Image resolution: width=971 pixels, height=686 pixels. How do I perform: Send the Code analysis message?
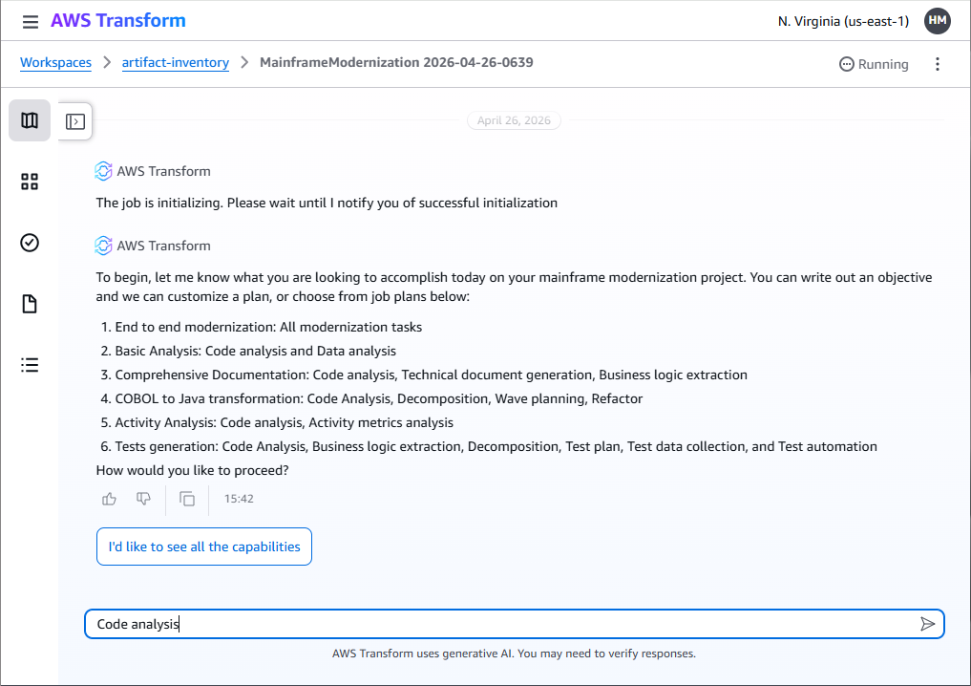[927, 624]
